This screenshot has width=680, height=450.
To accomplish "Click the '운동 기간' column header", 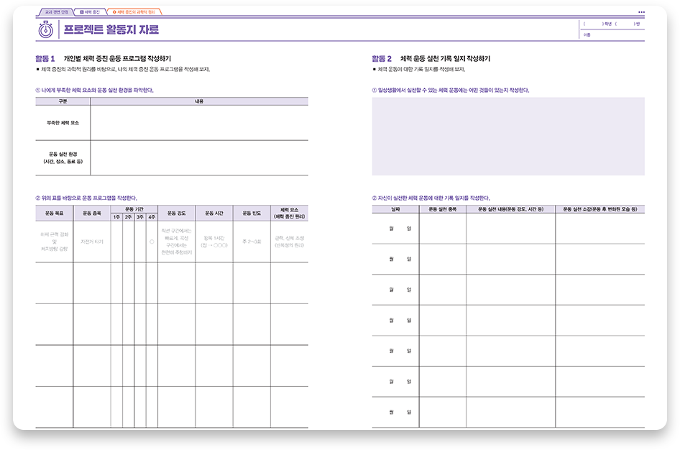I will click(x=134, y=209).
